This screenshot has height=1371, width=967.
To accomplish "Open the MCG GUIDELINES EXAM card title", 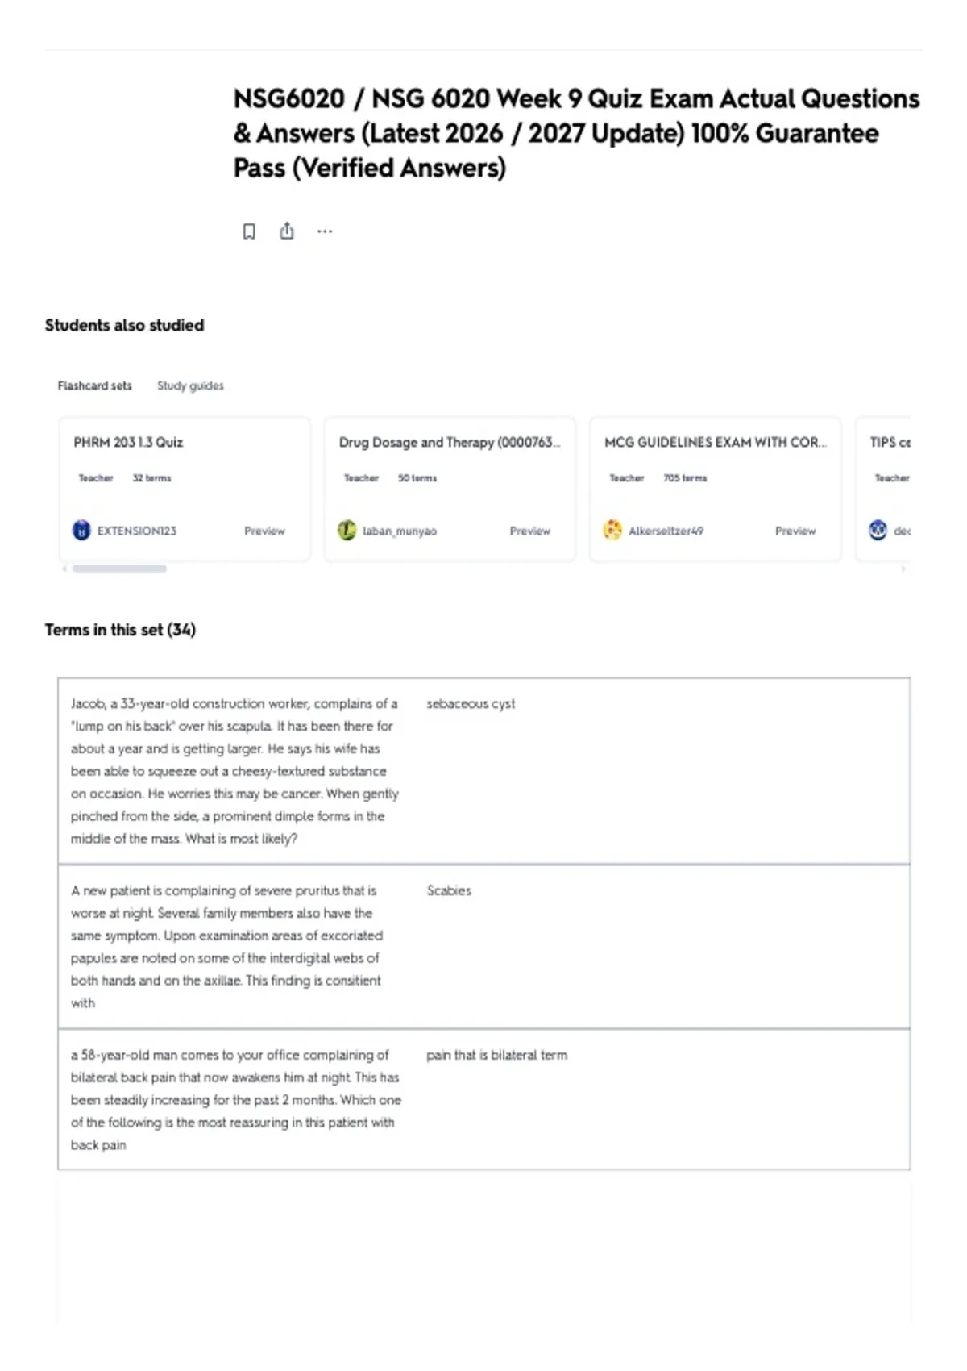I will [716, 443].
